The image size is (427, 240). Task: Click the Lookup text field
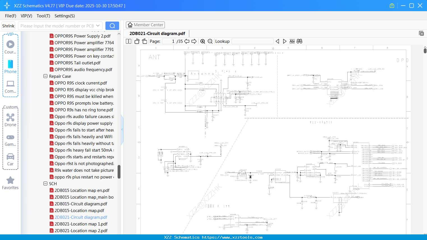click(x=252, y=41)
